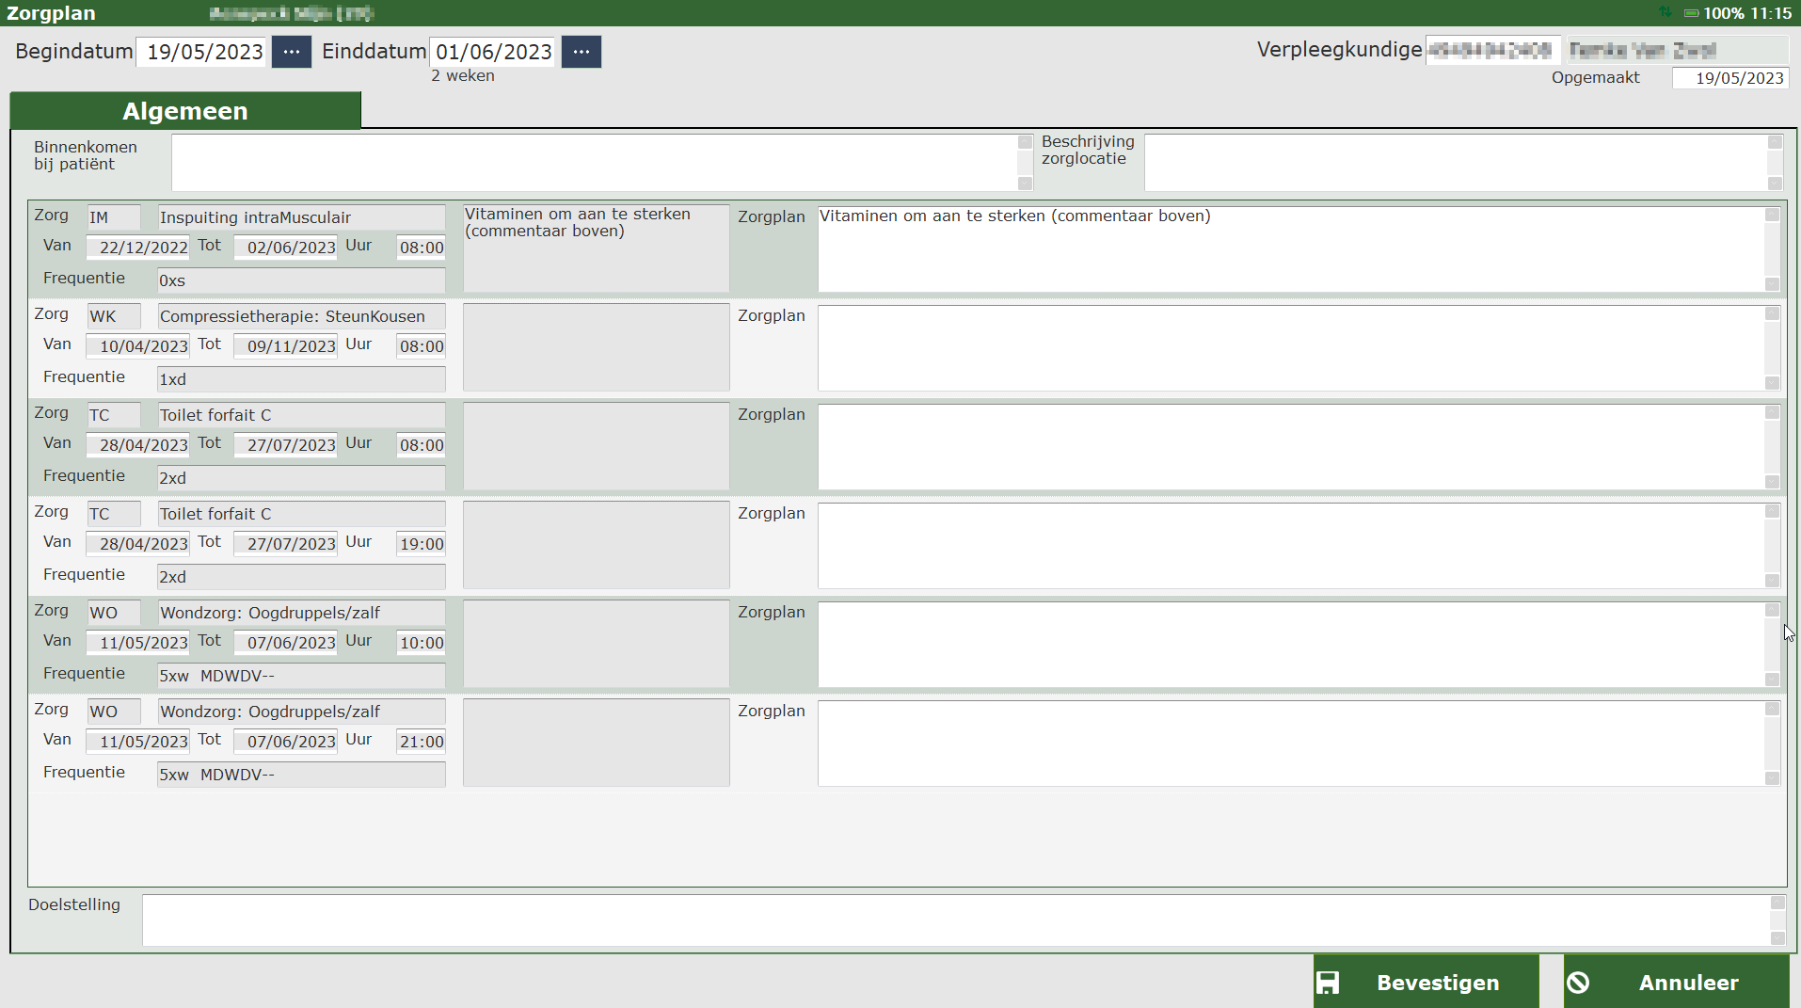
Task: Click Zorgplan text area for Compressietherapie SteunKousen
Action: tap(1290, 347)
